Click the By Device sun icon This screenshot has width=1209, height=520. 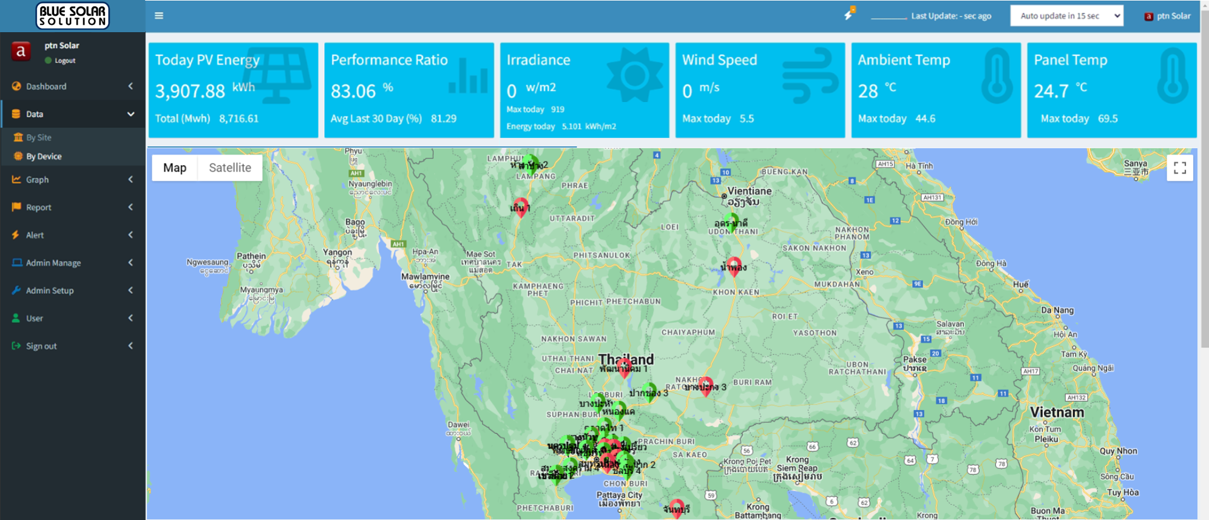tap(18, 157)
